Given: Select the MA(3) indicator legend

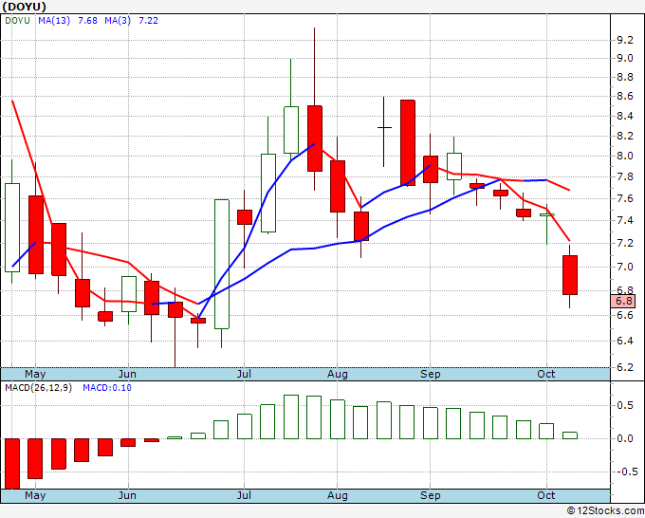Looking at the screenshot, I should [129, 21].
